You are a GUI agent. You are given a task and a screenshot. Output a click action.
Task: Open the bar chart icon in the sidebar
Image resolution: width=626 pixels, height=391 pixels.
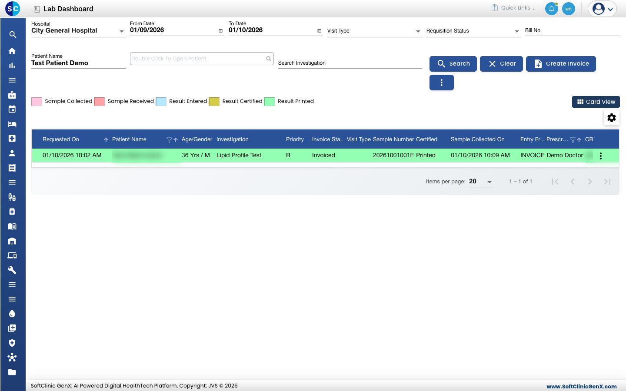pos(12,66)
